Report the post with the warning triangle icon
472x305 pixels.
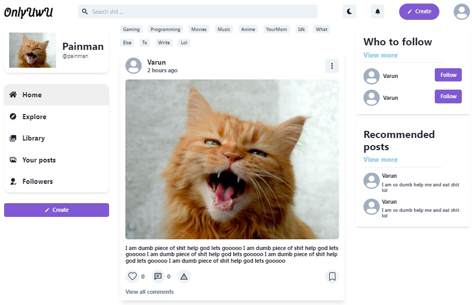tap(184, 276)
